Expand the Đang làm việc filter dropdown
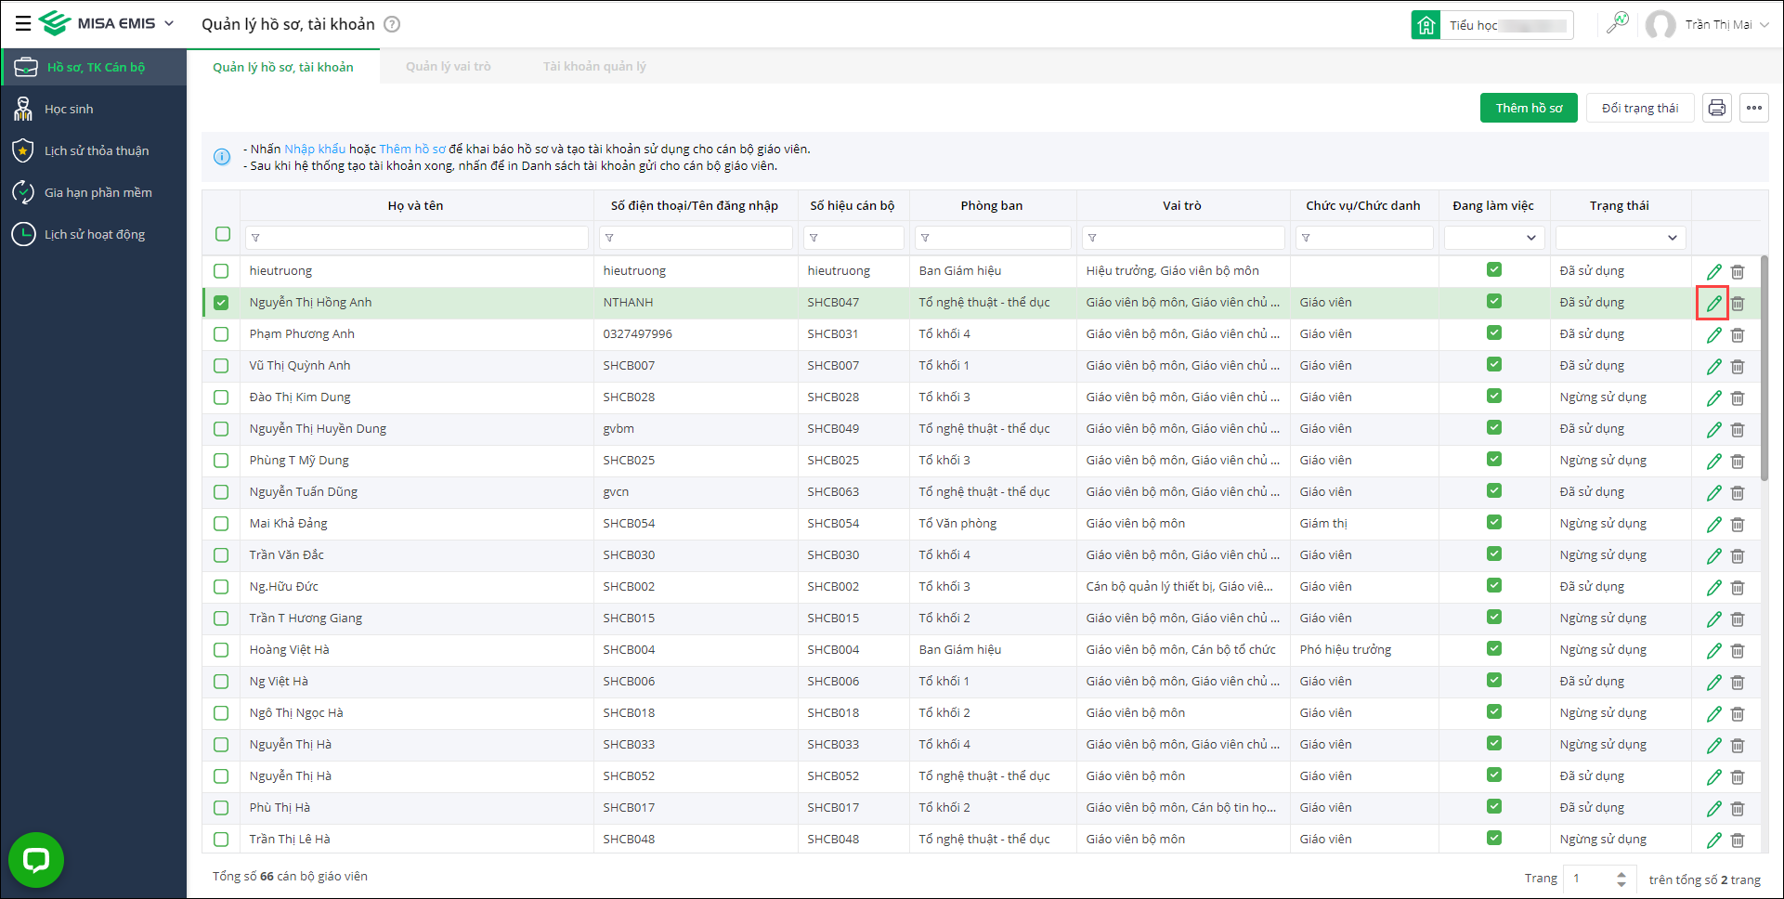 (x=1493, y=238)
